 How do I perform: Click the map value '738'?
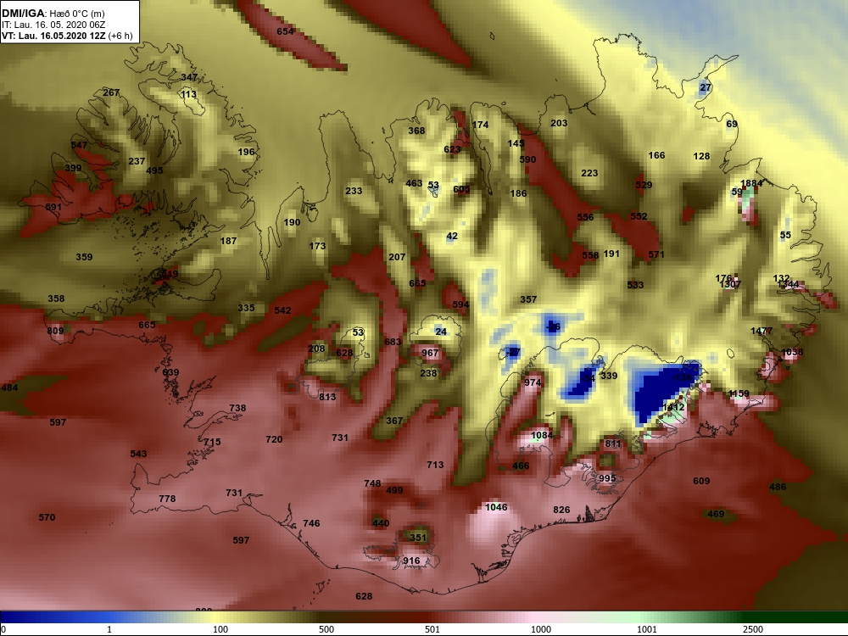pyautogui.click(x=237, y=409)
